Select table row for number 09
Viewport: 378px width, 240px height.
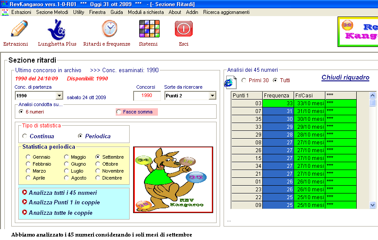[294, 205]
